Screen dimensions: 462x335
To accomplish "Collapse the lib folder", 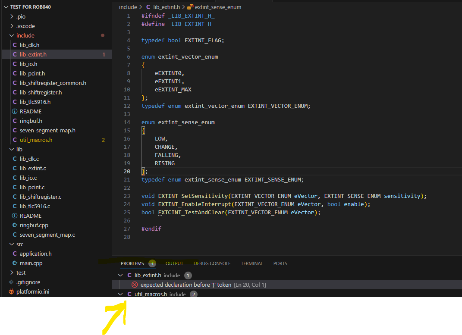I will click(12, 149).
